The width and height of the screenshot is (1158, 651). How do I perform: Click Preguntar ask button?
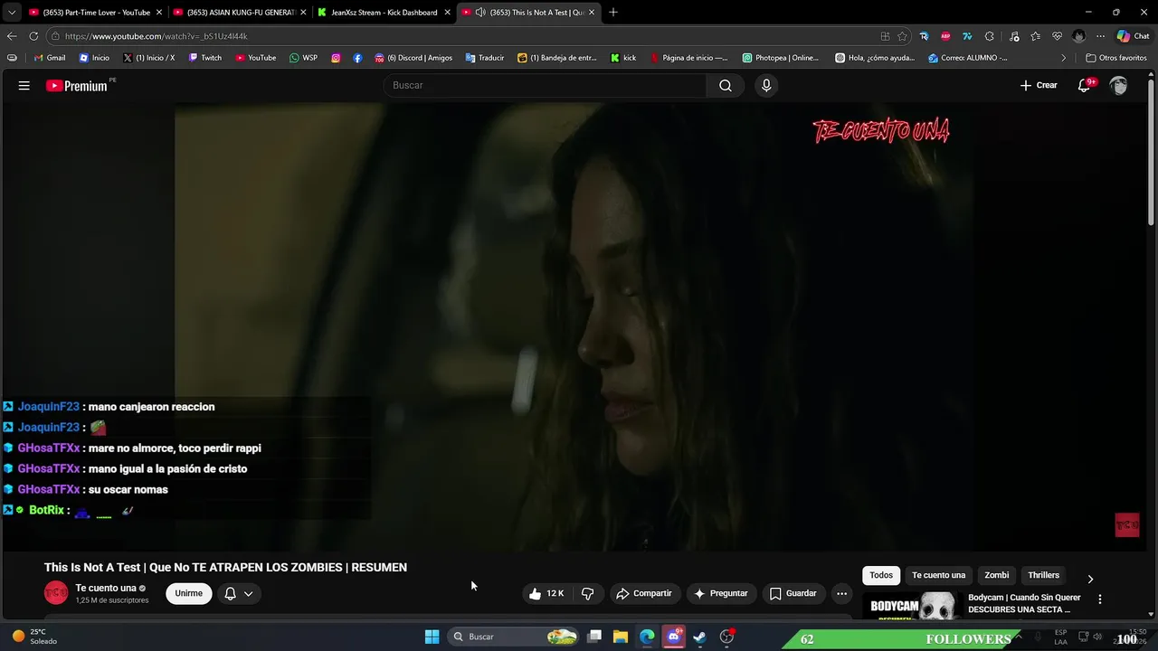point(721,594)
